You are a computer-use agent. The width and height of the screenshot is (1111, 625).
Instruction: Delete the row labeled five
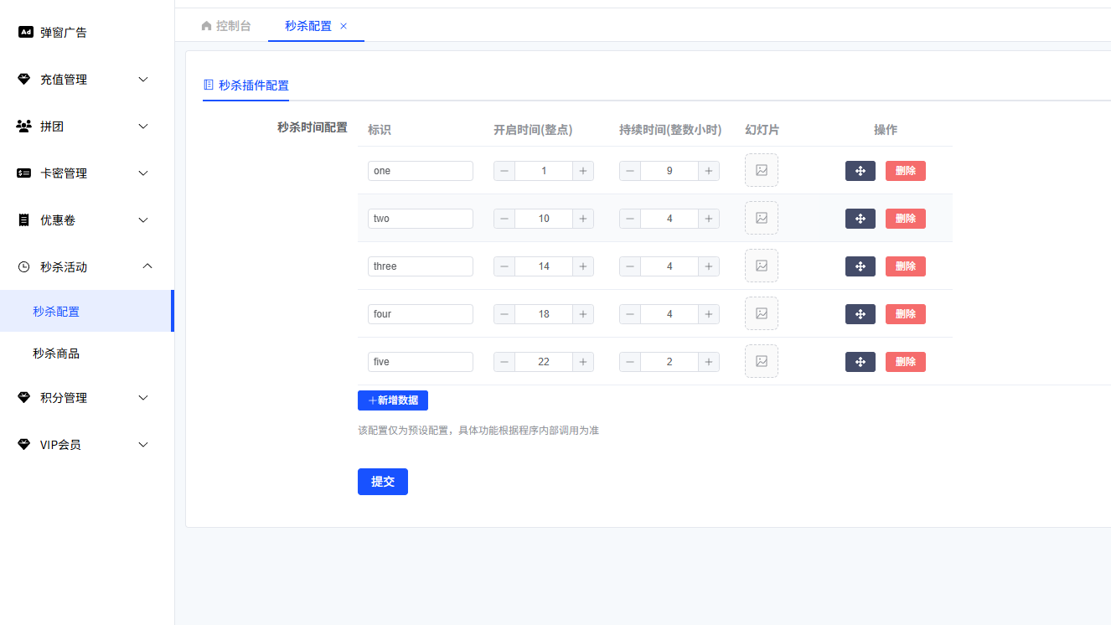coord(905,361)
